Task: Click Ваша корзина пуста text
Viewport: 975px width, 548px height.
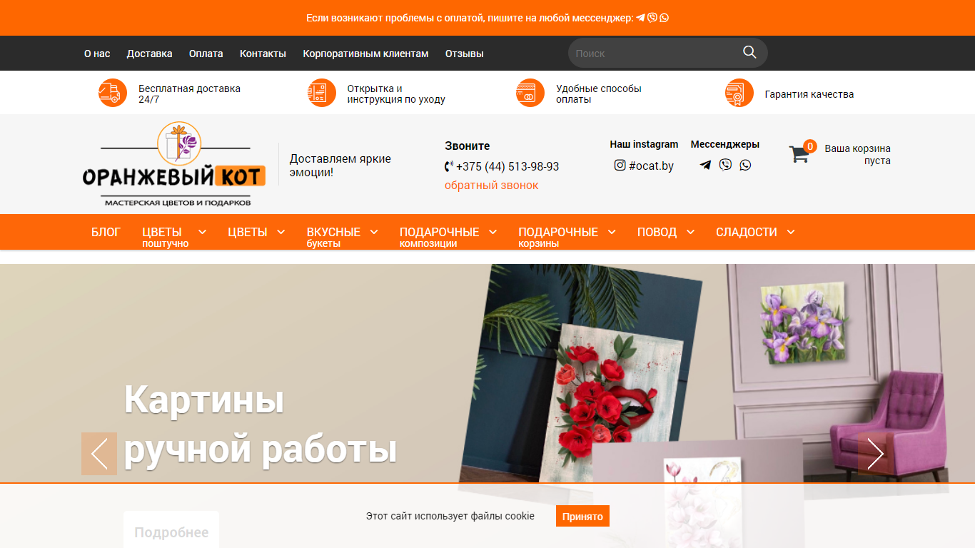Action: 858,154
